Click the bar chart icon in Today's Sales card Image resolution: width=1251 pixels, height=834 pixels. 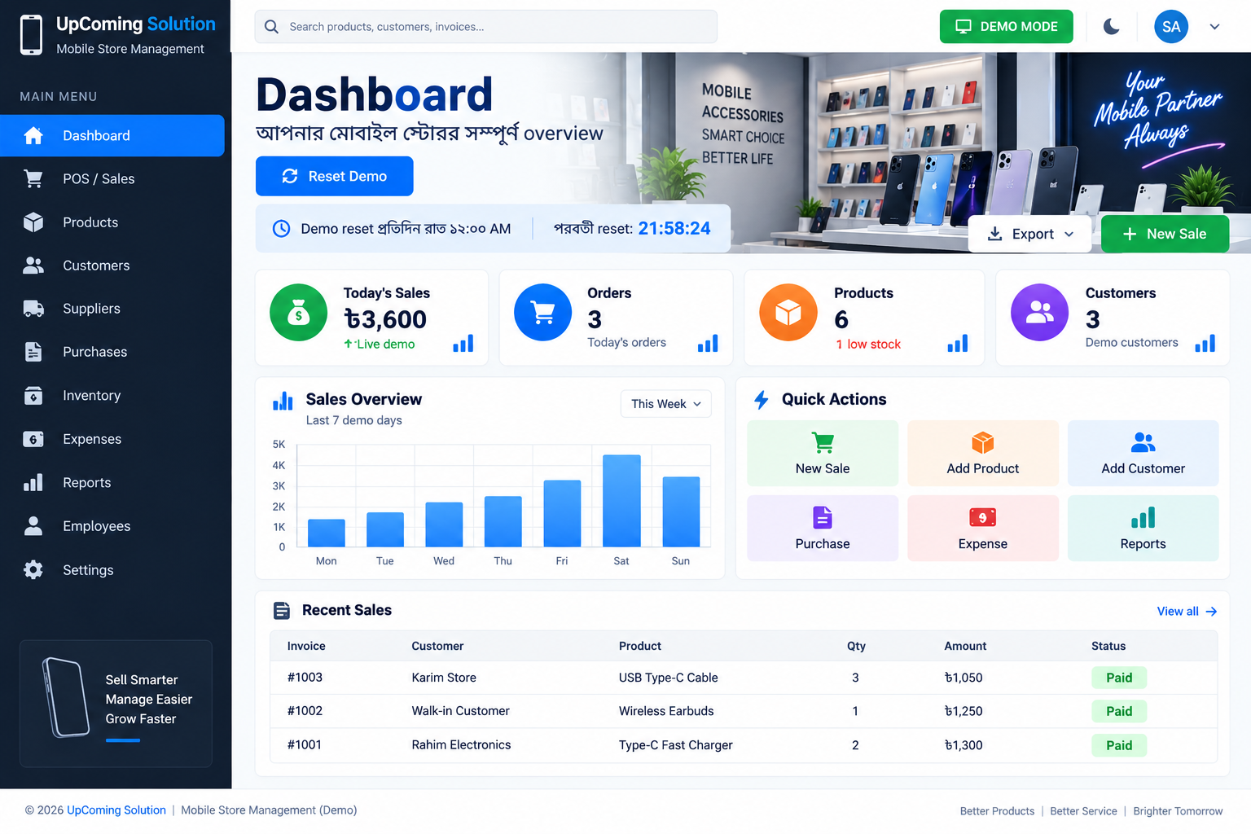pos(463,344)
